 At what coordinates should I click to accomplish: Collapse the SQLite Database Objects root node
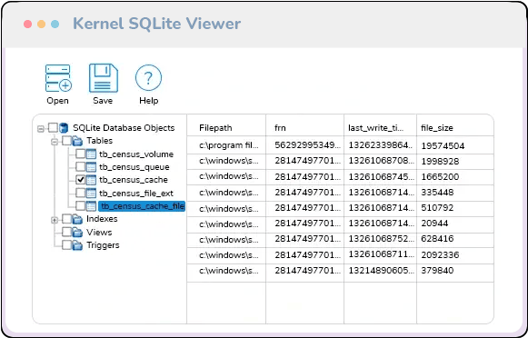(x=41, y=129)
